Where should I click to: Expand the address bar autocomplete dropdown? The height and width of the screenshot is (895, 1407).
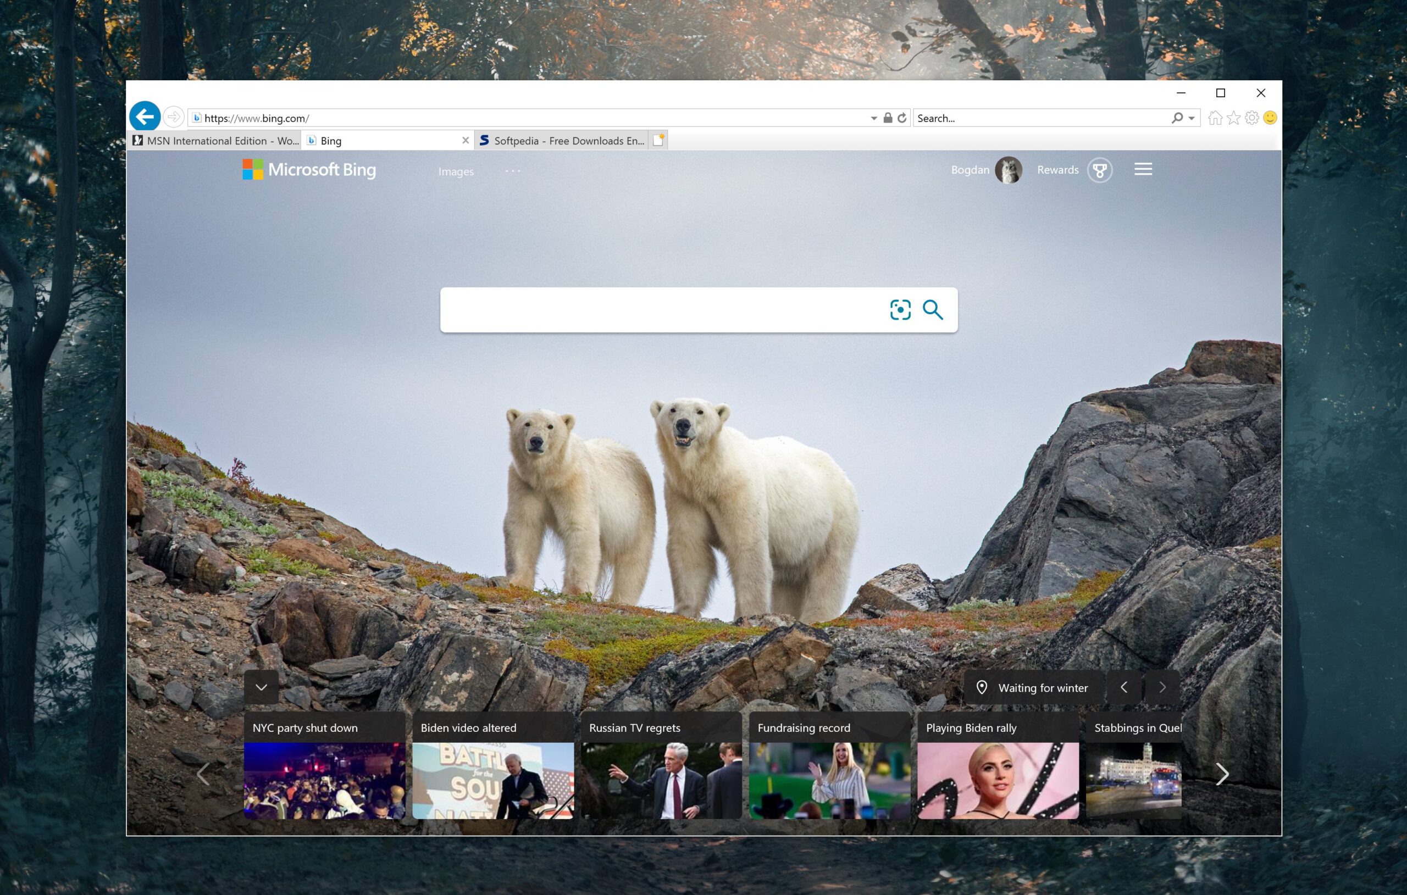tap(873, 119)
